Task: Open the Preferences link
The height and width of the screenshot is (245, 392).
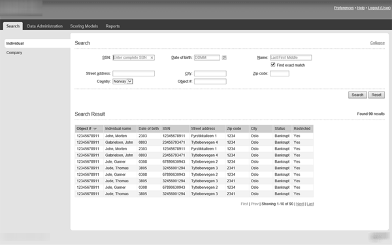Action: [344, 8]
